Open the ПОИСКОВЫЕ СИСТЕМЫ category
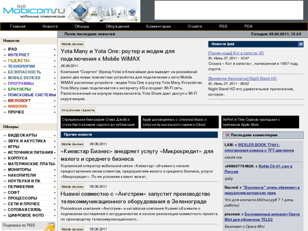 32,95
